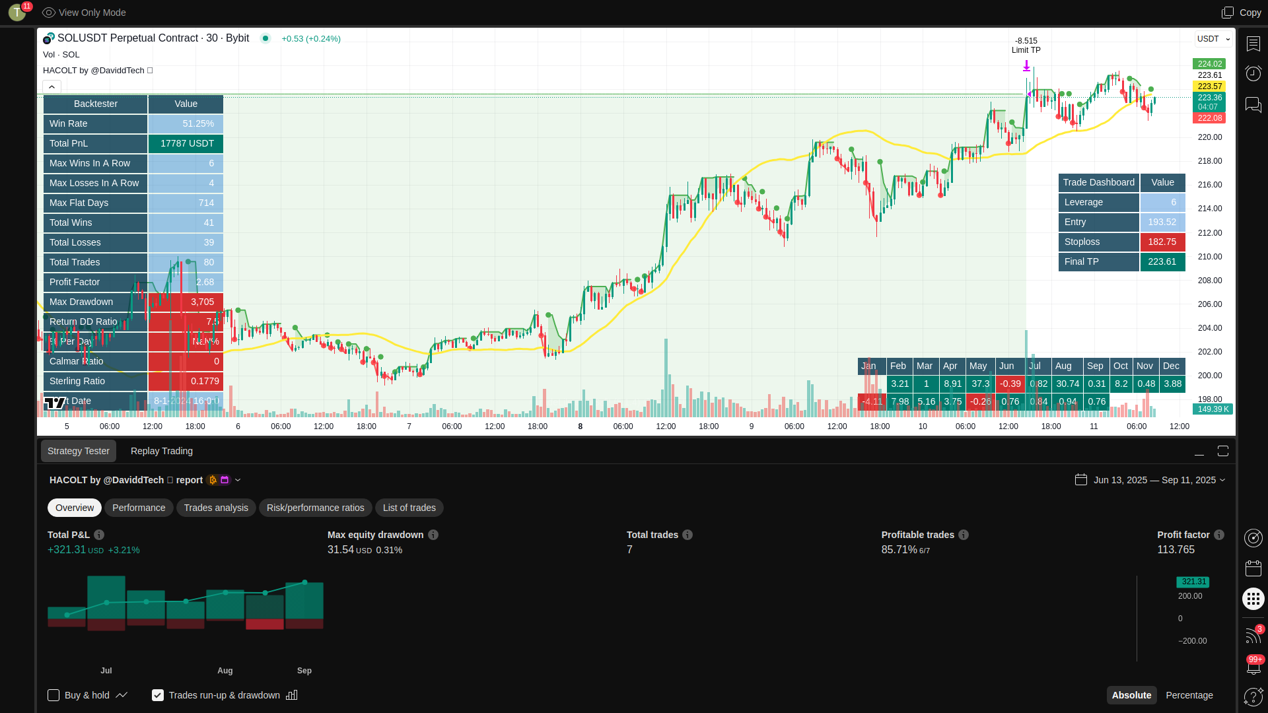Click the Stoploss 182.75 value cell
The width and height of the screenshot is (1268, 713).
click(1162, 242)
